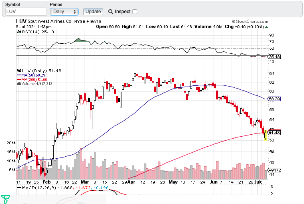
Task: Click the Inspect magnifying glass icon
Action: click(111, 12)
